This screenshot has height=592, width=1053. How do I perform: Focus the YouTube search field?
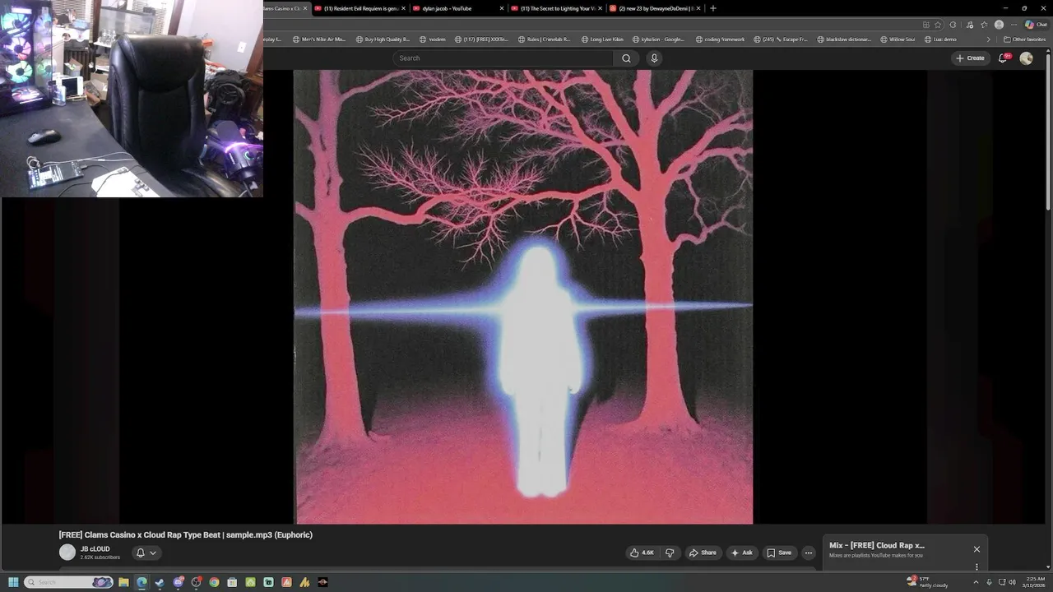point(503,58)
